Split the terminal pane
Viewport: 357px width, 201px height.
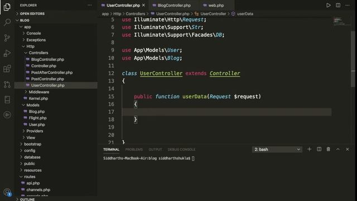point(319,149)
